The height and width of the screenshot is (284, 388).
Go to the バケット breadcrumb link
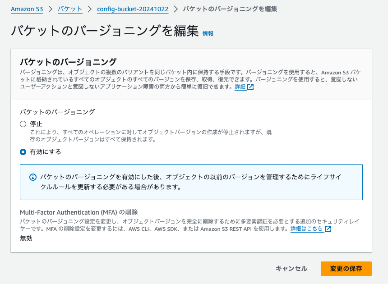tap(70, 9)
